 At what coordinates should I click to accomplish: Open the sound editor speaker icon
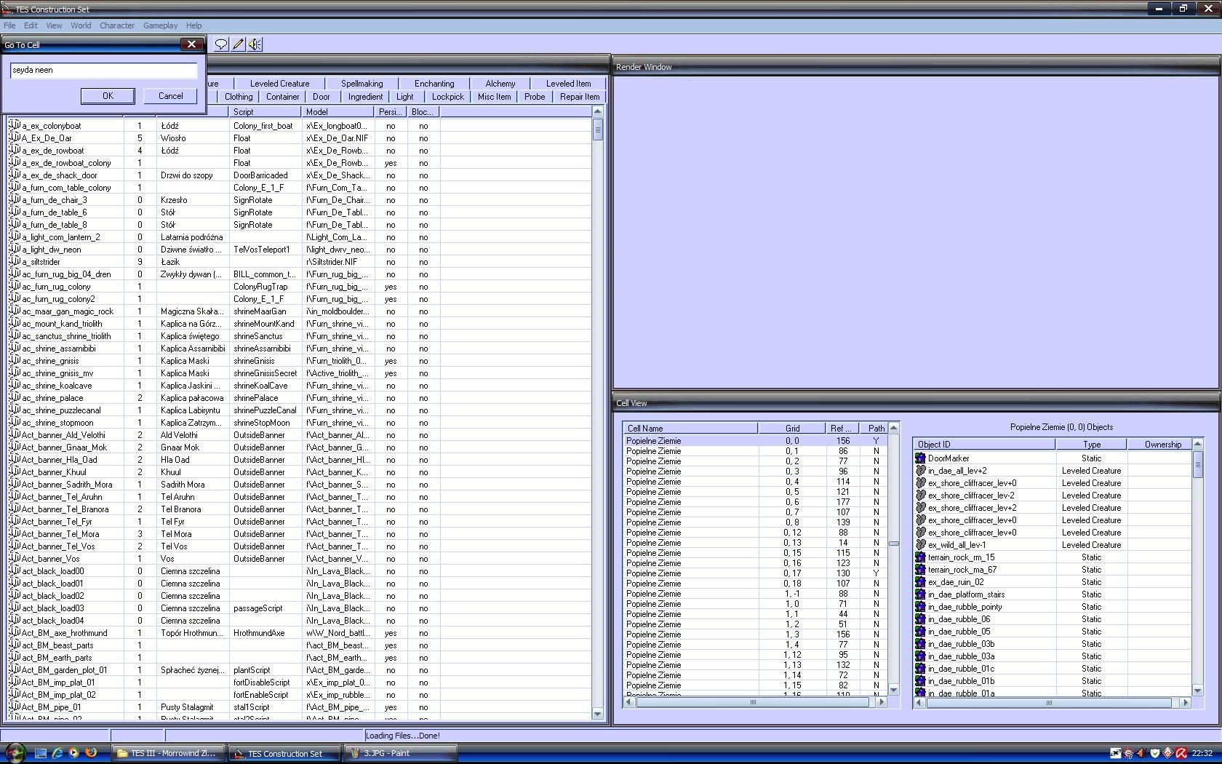point(255,44)
